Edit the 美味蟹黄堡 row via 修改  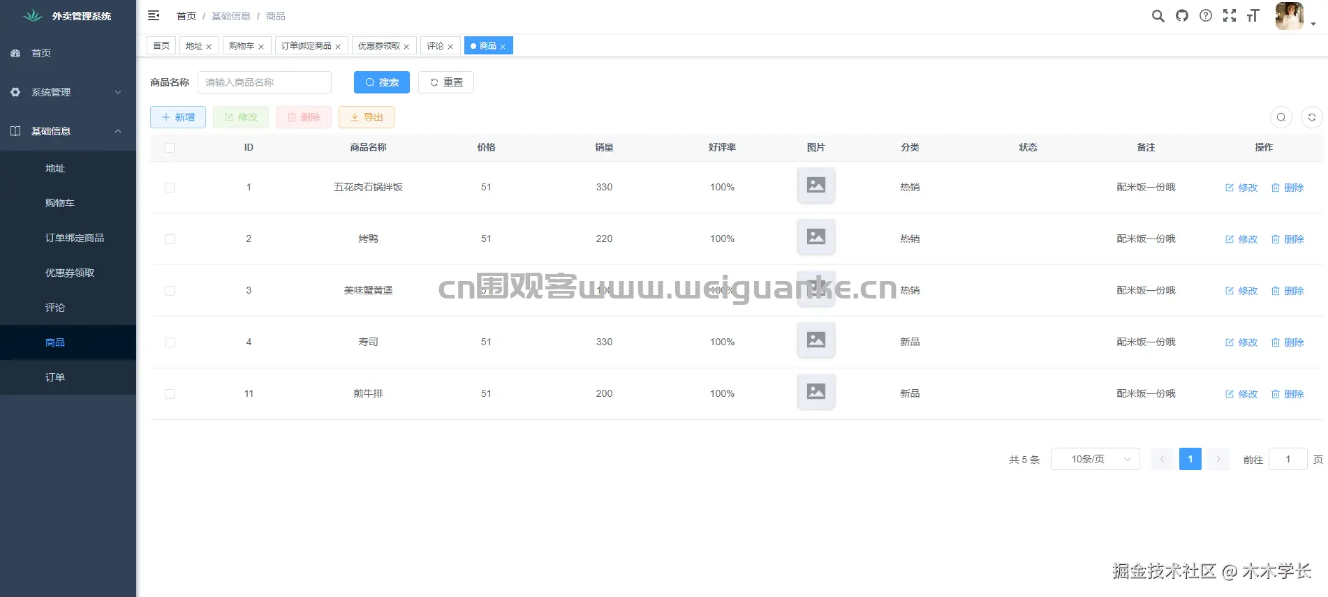(x=1241, y=291)
